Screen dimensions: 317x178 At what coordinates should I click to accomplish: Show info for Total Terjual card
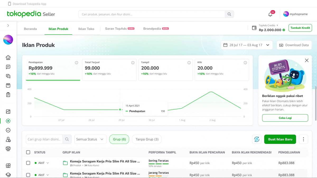[x=133, y=63]
